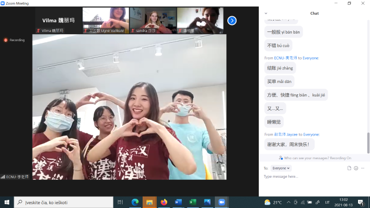
Task: Open chat more options ellipsis
Action: click(363, 168)
